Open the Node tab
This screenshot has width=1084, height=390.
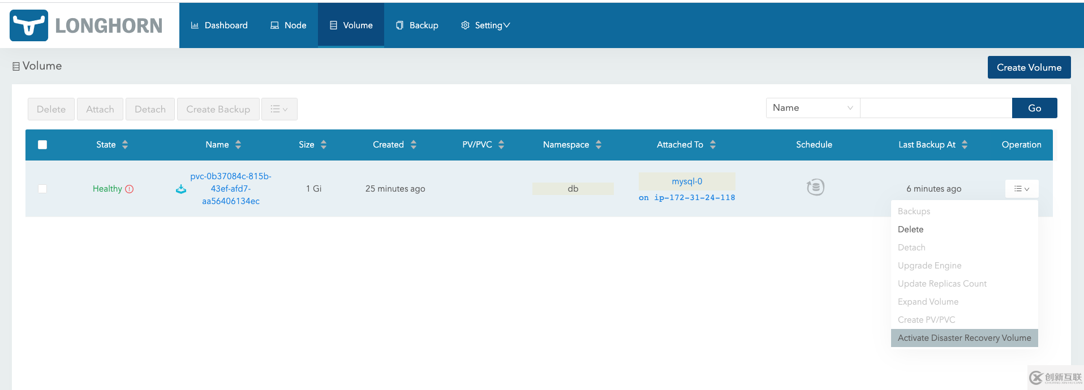(289, 25)
